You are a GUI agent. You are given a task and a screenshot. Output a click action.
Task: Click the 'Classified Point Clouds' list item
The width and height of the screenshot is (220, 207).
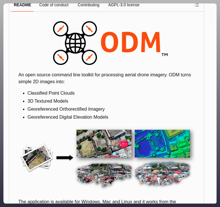tap(51, 93)
